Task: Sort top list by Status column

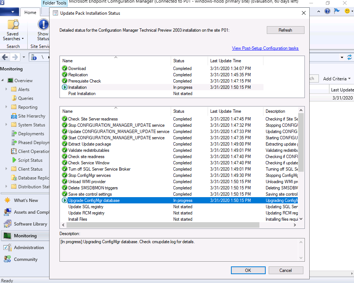Action: pyautogui.click(x=189, y=61)
